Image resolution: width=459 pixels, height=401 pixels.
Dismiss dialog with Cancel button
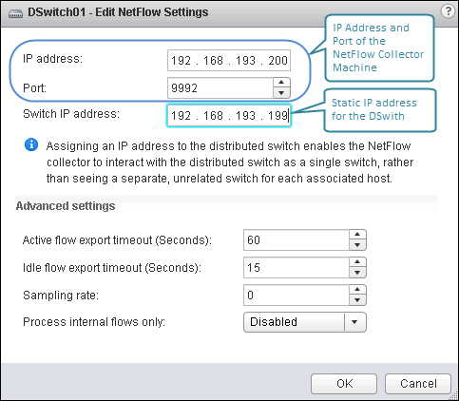tap(418, 384)
